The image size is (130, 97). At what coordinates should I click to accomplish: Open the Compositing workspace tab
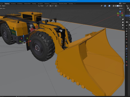pyautogui.click(x=54, y=4)
